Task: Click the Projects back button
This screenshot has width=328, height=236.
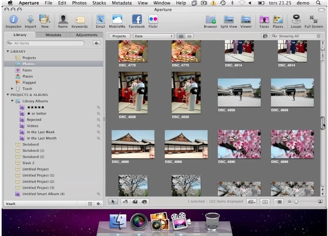Action: coord(118,36)
